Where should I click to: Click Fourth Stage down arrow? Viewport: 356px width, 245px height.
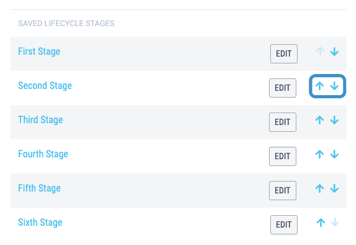click(x=334, y=154)
